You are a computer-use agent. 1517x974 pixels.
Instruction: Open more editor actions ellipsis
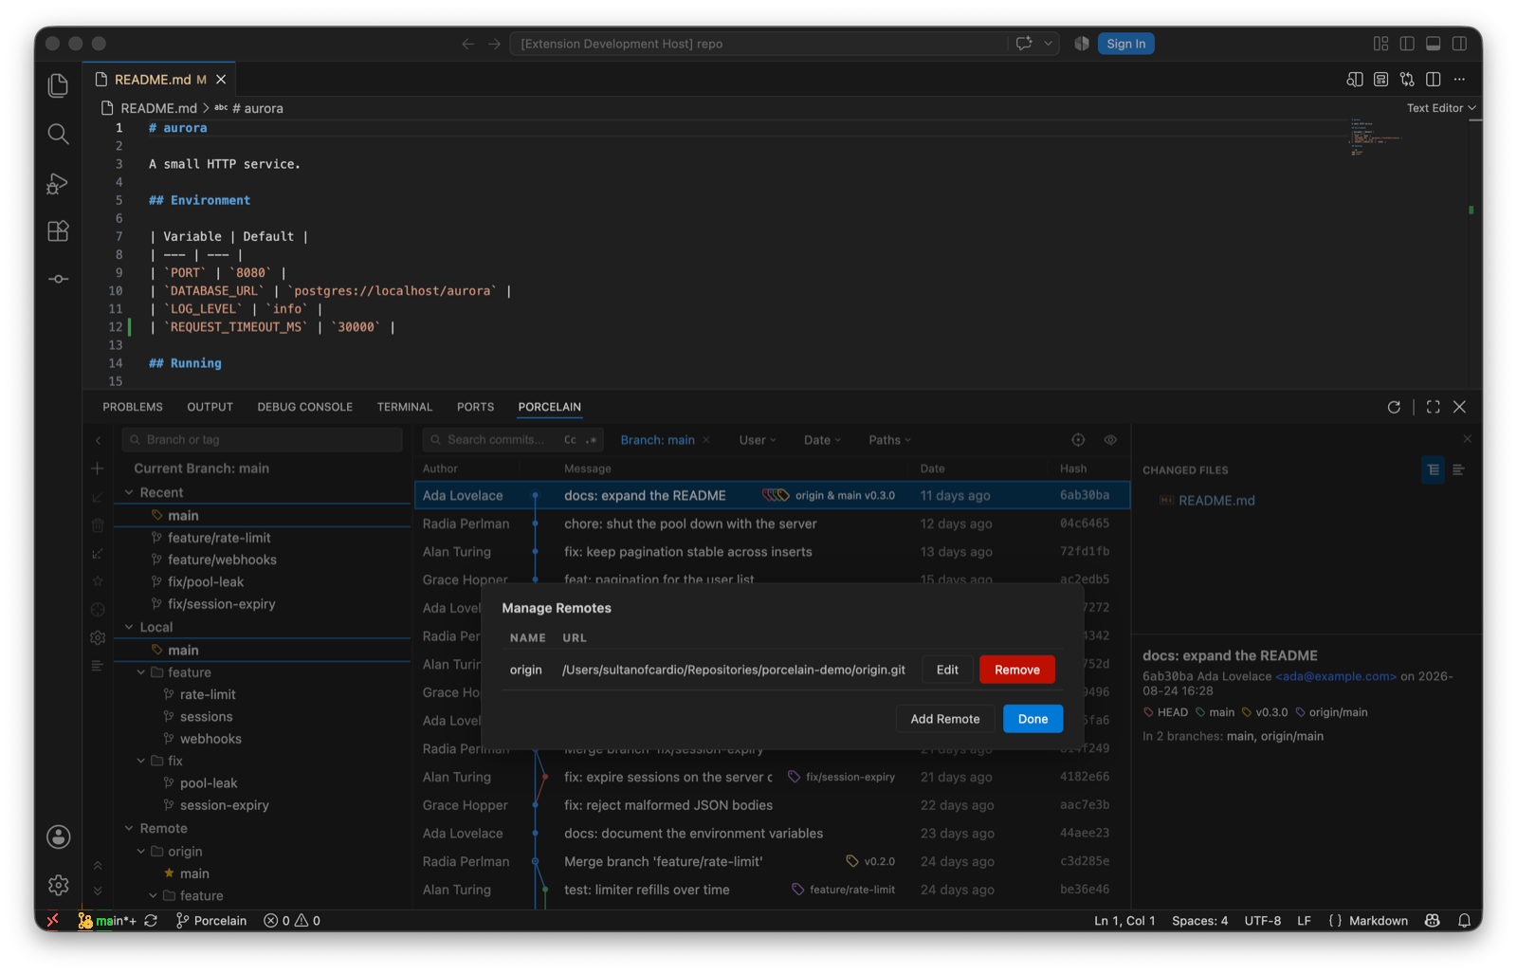point(1460,80)
